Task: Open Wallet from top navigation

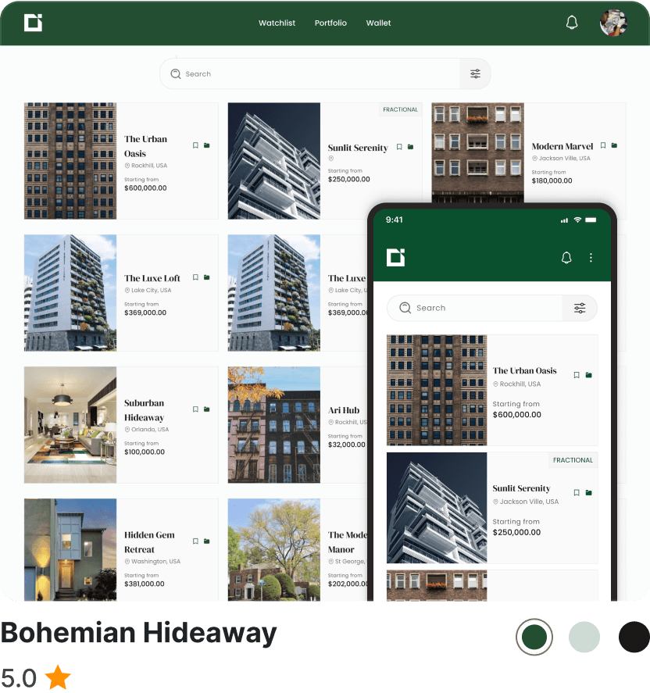Action: pos(378,23)
